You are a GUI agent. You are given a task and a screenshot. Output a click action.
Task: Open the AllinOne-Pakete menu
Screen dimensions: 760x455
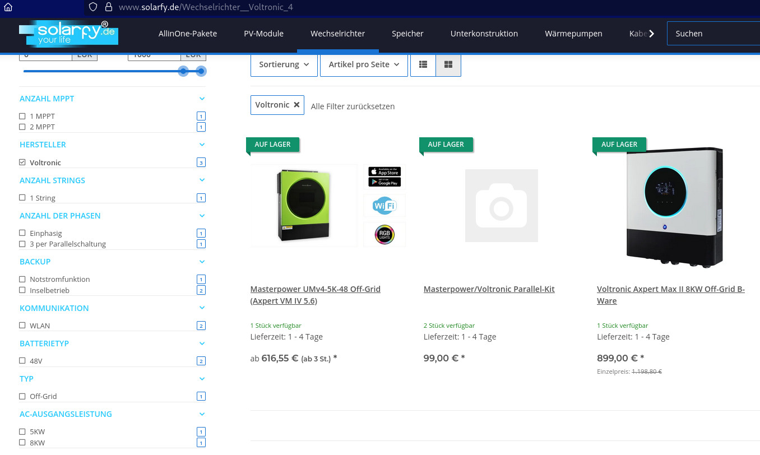188,34
